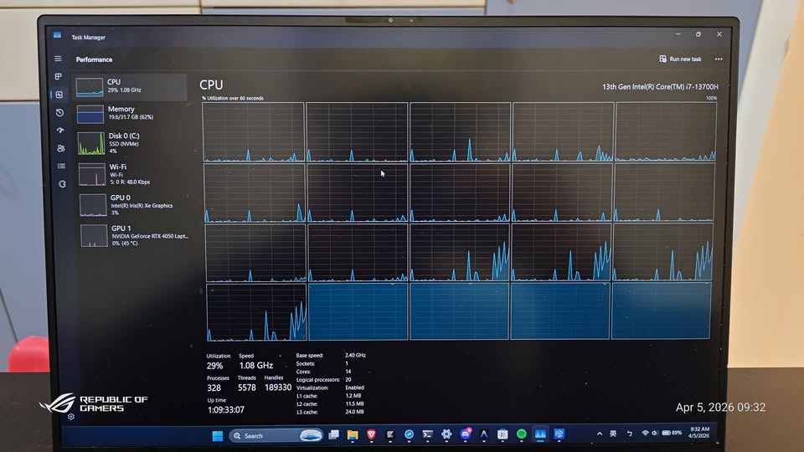Click the volume speaker tray icon
The width and height of the screenshot is (804, 452).
(x=655, y=433)
